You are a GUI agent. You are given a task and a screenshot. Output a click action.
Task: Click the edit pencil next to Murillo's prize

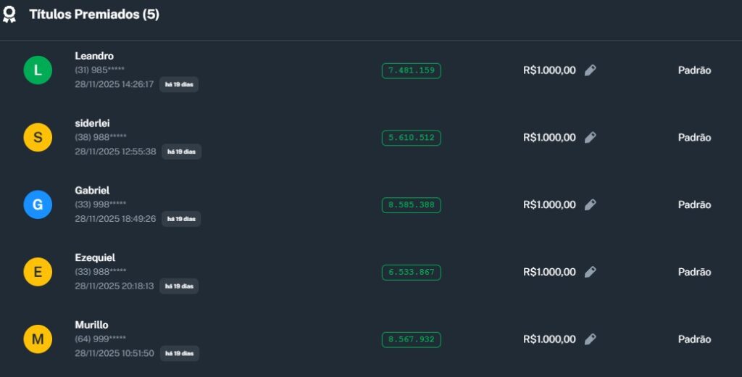(590, 339)
